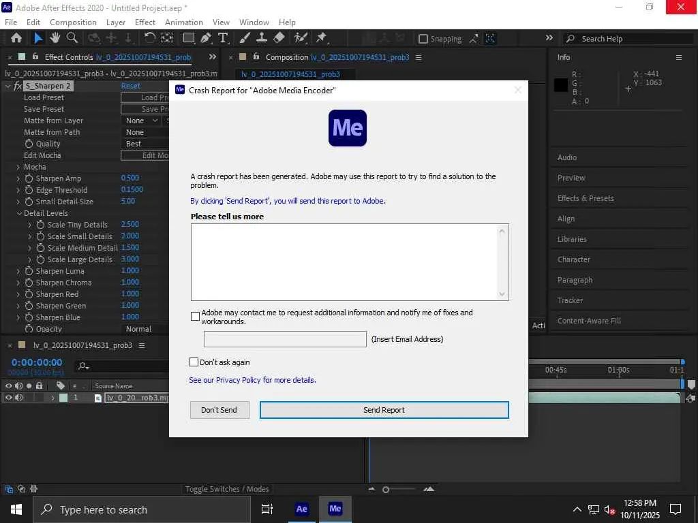Enable Adobe may contact me checkbox
Image resolution: width=698 pixels, height=523 pixels.
[x=196, y=317]
